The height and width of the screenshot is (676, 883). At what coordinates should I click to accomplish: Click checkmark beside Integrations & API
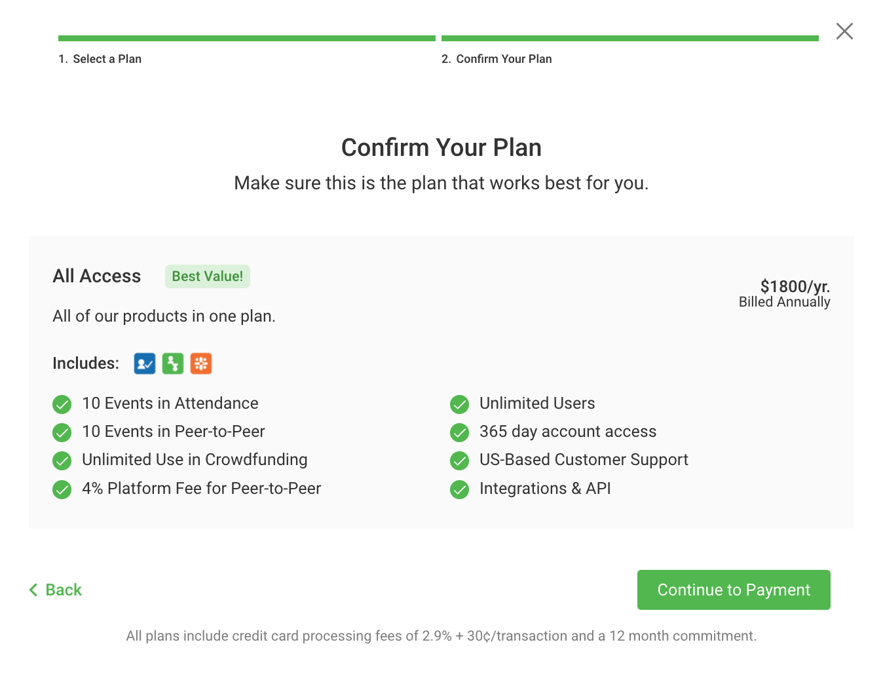(460, 489)
